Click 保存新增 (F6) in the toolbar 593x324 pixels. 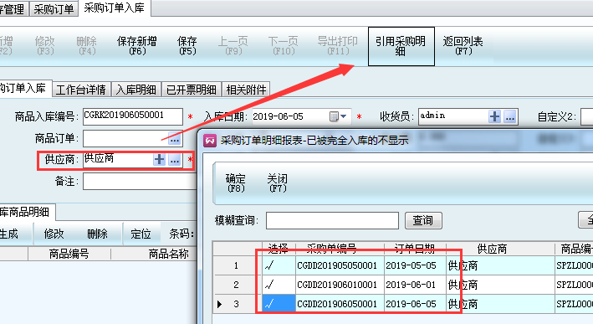(x=137, y=46)
